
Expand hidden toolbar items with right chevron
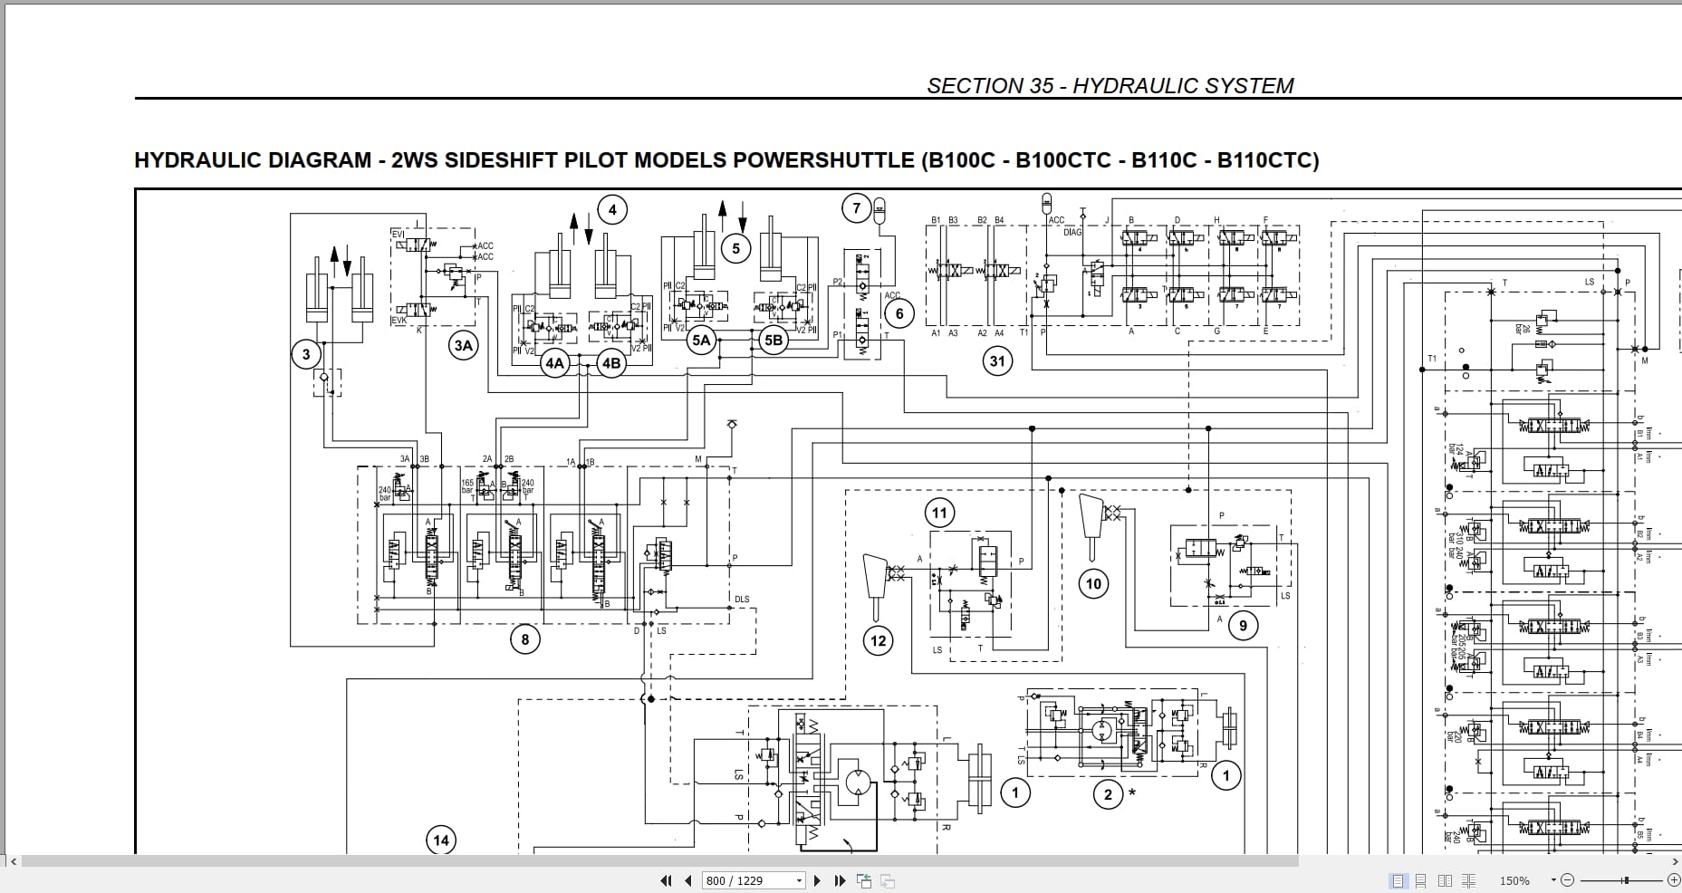tap(1675, 862)
